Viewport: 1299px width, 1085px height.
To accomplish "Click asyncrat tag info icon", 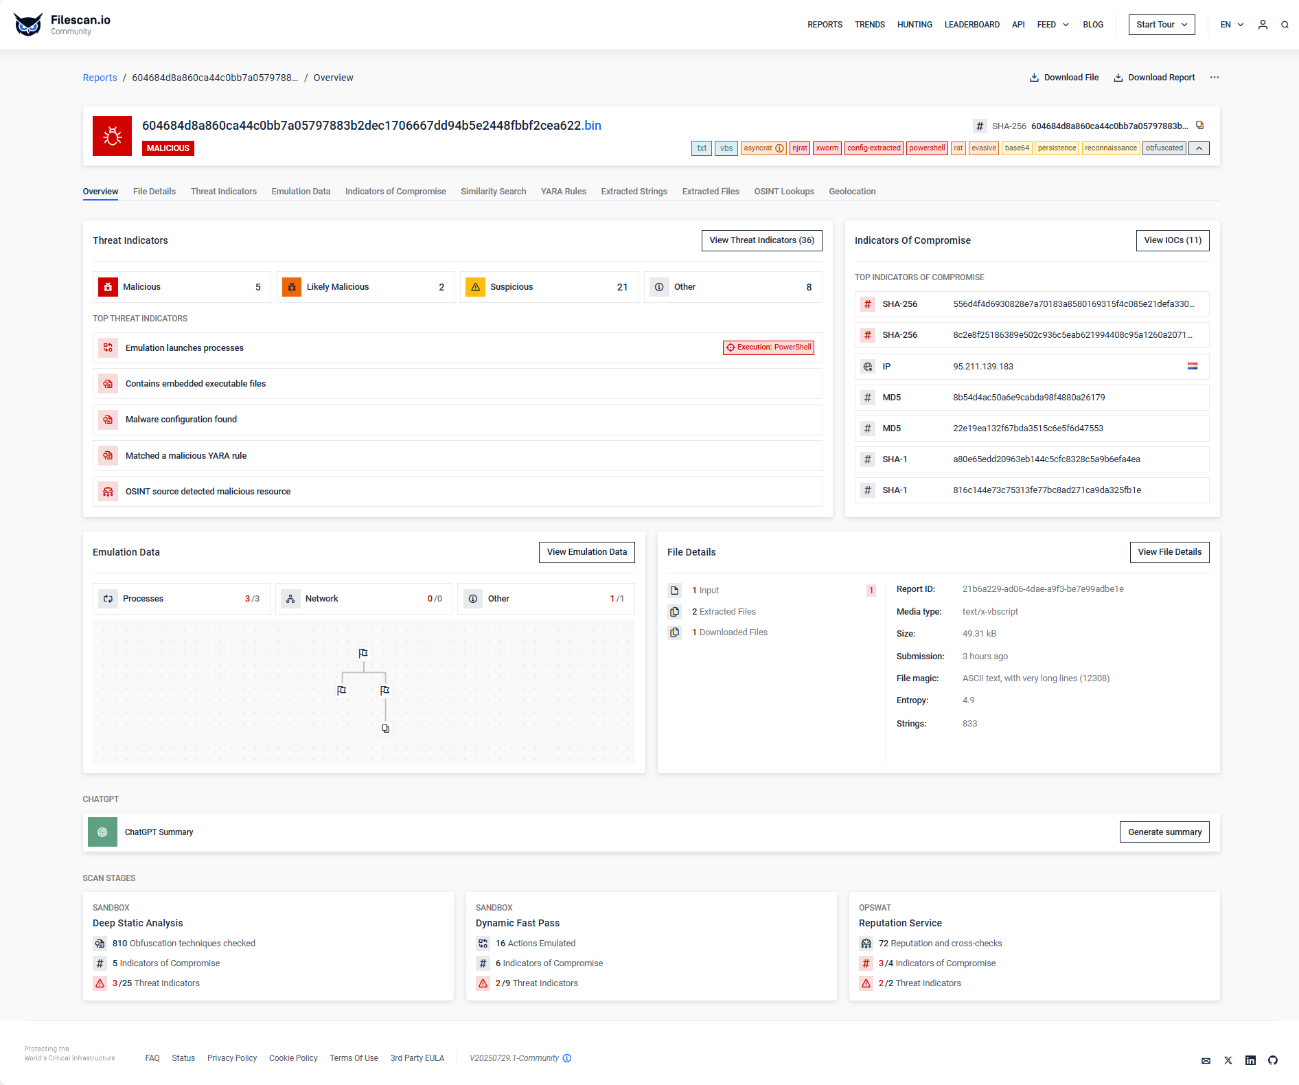I will pos(779,148).
